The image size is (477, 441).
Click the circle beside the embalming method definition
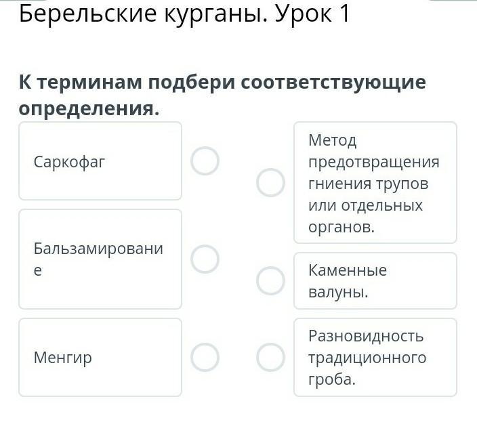coord(270,183)
